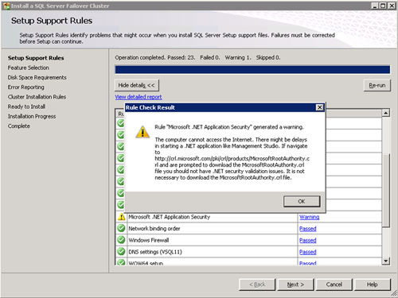Click the blue operation progress bar
The width and height of the screenshot is (398, 298).
[x=252, y=70]
